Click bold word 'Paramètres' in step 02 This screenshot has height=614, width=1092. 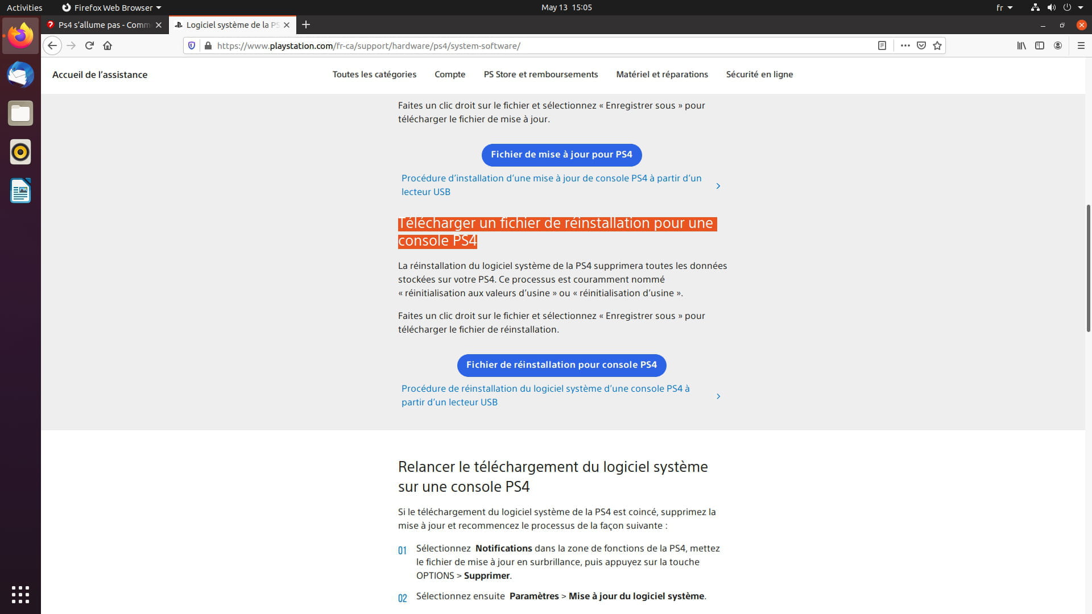pos(534,596)
